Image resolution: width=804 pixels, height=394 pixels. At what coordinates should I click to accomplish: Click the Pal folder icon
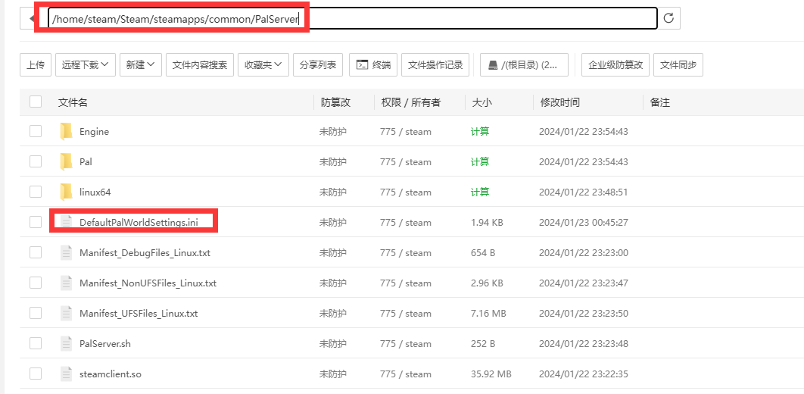[66, 162]
